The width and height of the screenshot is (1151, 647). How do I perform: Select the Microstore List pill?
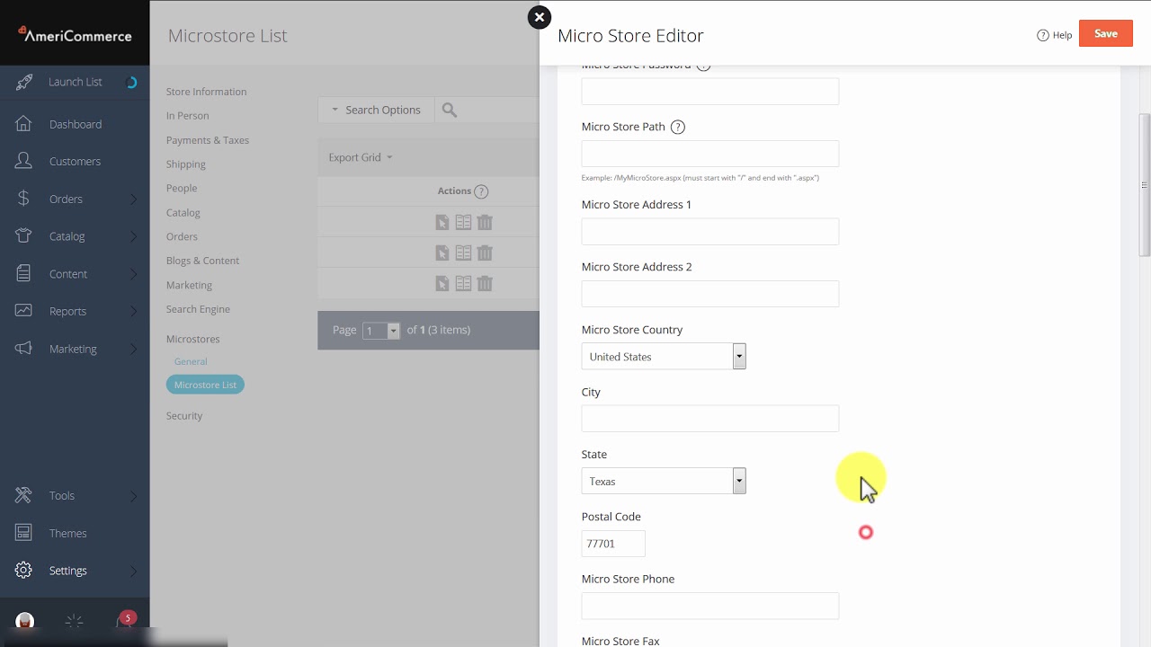[x=205, y=385]
